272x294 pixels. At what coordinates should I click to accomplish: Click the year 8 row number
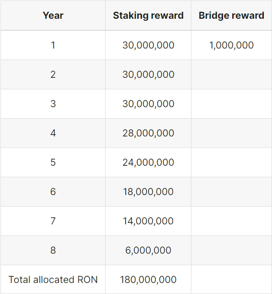(53, 250)
